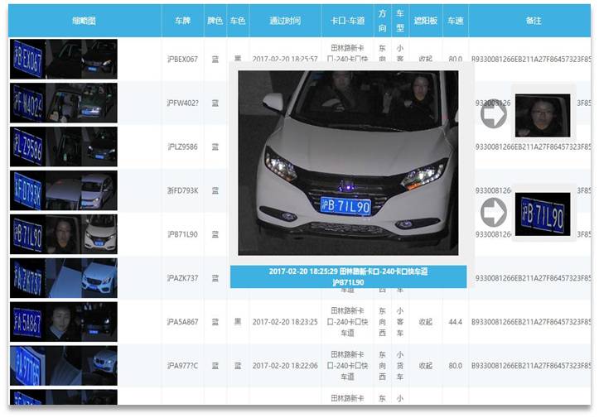Click 备注 code in 沪A5A867 row
The width and height of the screenshot is (599, 418).
point(531,322)
